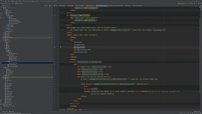
Task: Select home.blade.php in views
Action: [x=12, y=65]
